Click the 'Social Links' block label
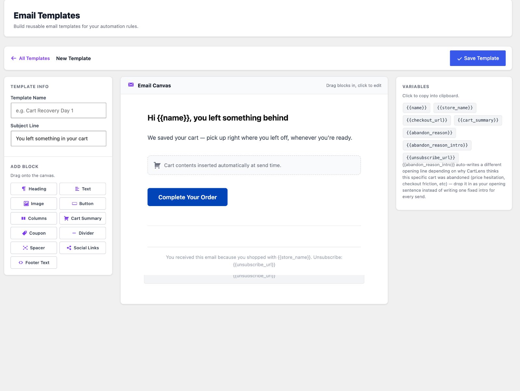Viewport: 520px width, 391px height. coord(86,248)
